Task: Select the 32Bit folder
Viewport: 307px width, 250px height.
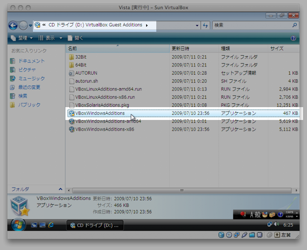Action: pos(78,57)
